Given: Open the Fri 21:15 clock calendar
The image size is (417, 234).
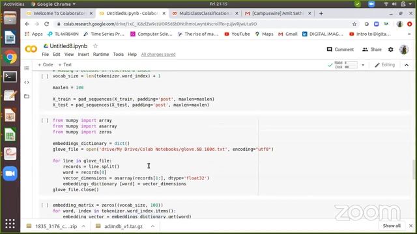Looking at the screenshot, I should 218,4.
